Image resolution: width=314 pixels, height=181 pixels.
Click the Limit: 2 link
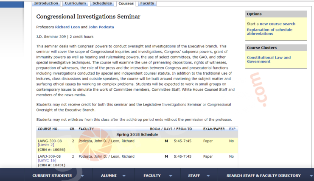46,145
